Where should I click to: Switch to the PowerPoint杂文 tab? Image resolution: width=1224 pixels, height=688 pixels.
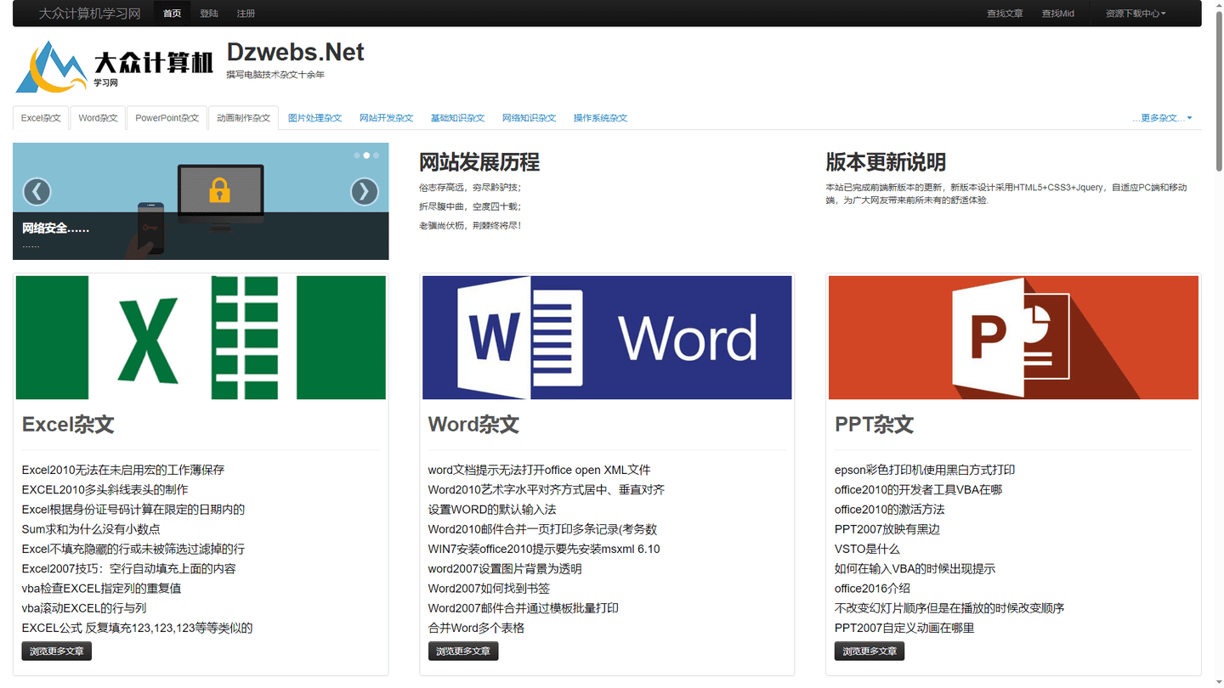(167, 118)
